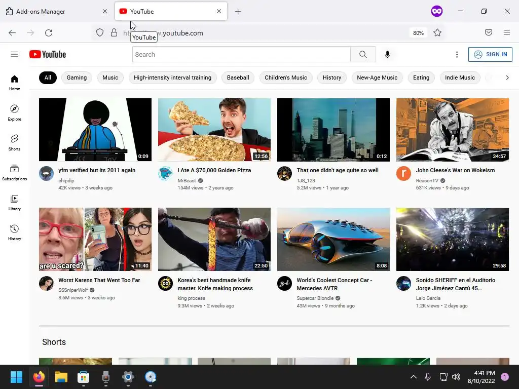This screenshot has height=389, width=519.
Task: Reload the page with the refresh icon
Action: (x=49, y=33)
